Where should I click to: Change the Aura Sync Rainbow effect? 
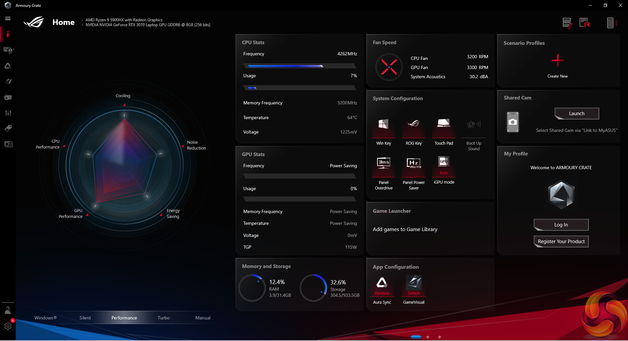382,285
